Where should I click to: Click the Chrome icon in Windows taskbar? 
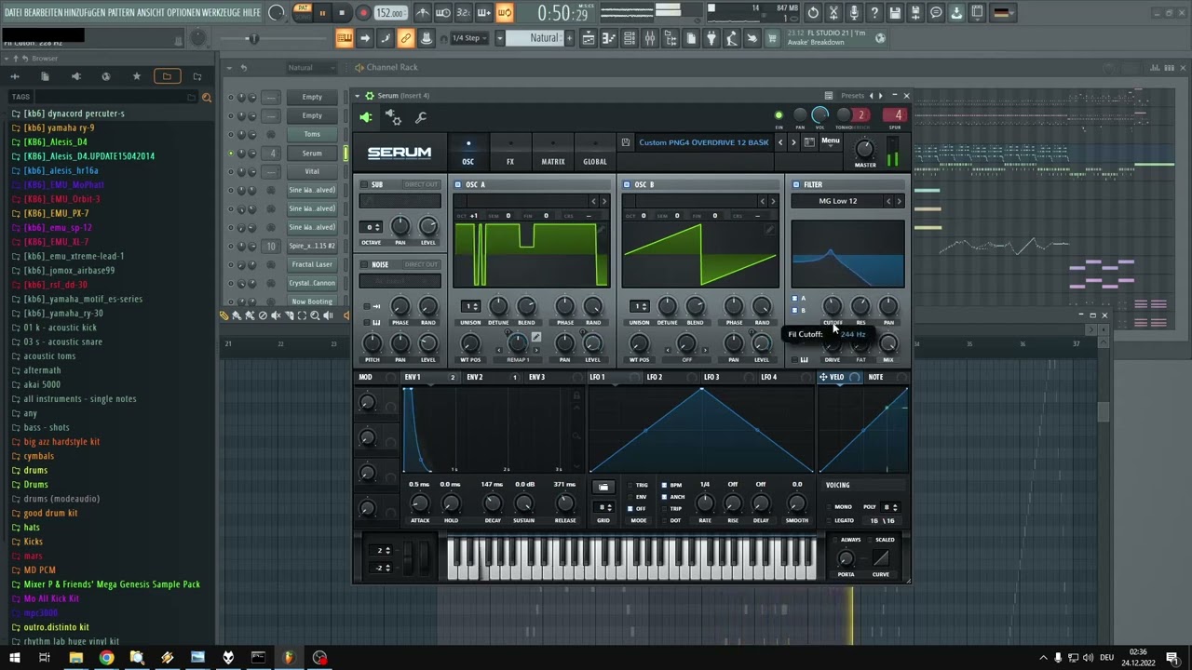tap(106, 658)
